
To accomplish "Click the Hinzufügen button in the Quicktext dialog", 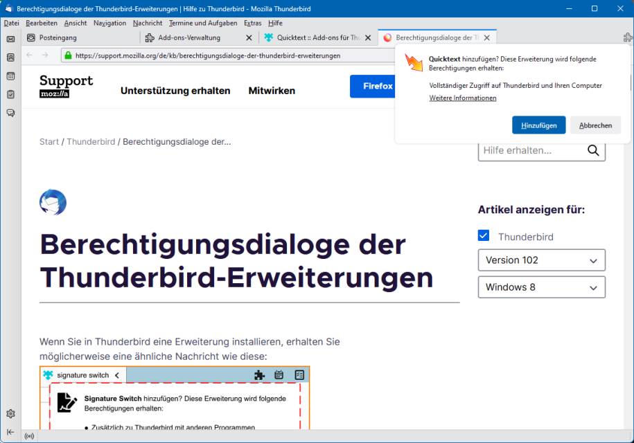I will pos(539,125).
